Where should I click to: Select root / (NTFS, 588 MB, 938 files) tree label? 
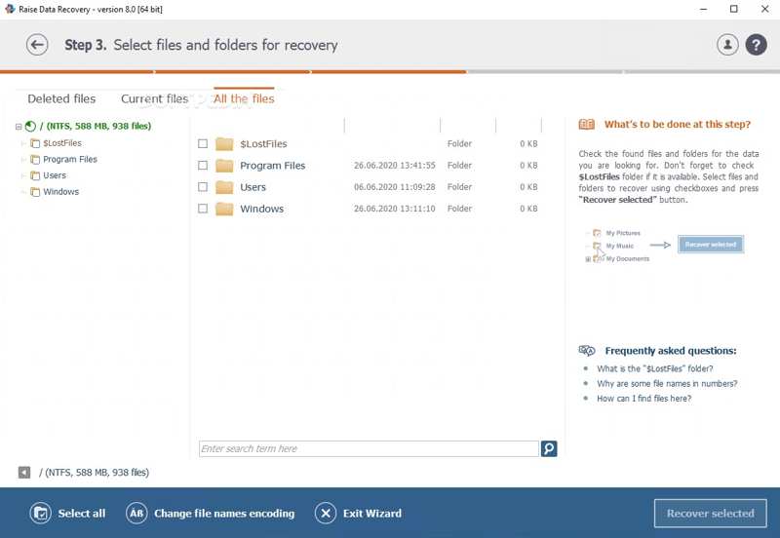(95, 127)
